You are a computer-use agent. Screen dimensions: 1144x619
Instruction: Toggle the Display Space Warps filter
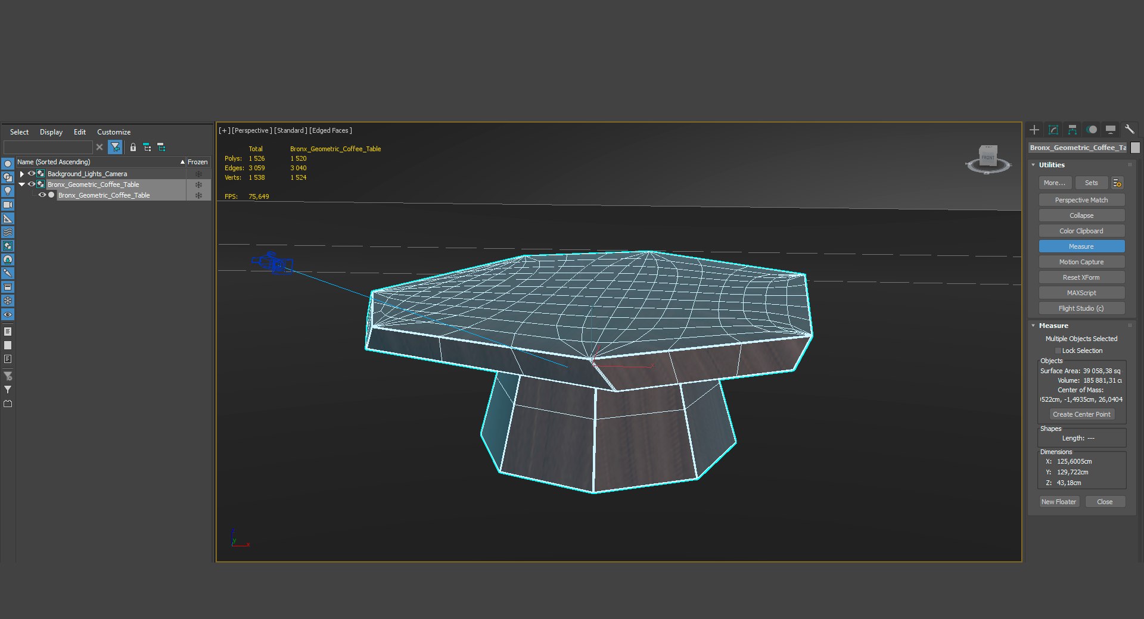(x=8, y=232)
